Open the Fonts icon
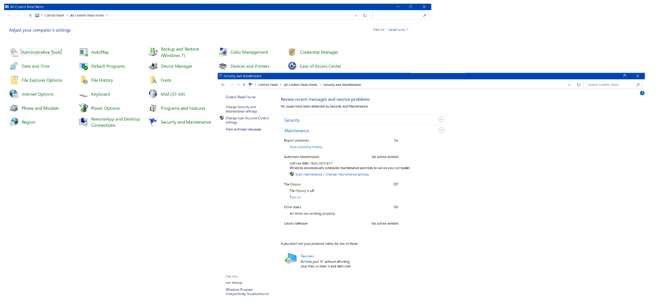Image resolution: width=658 pixels, height=306 pixels. (153, 80)
